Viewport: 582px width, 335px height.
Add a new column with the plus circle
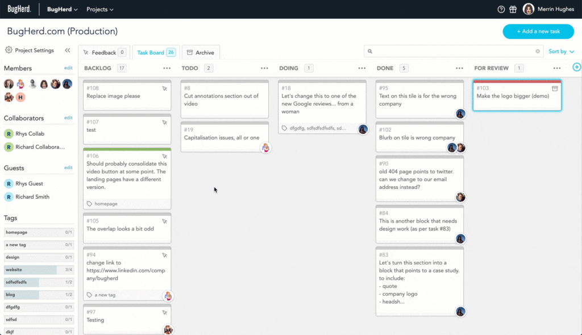point(576,67)
